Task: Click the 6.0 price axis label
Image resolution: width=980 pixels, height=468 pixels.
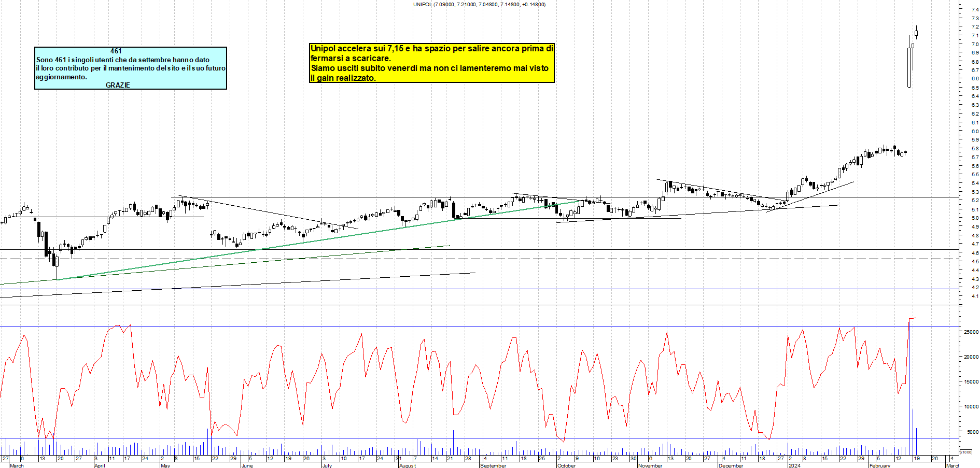Action: tap(975, 131)
